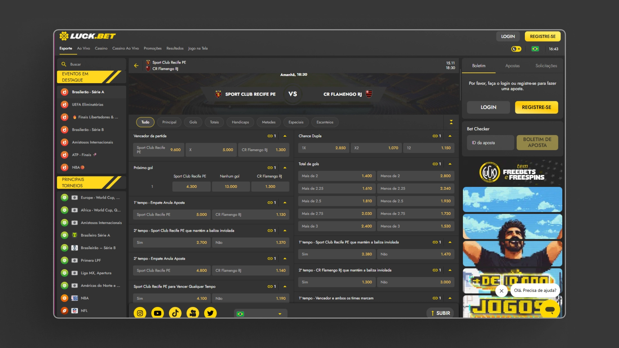The width and height of the screenshot is (619, 348).
Task: Select the Tudo market filter
Action: (145, 122)
